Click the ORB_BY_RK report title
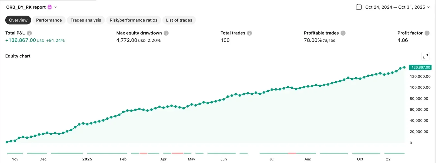 26,7
